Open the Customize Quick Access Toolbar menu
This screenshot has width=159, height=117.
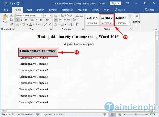24,4
